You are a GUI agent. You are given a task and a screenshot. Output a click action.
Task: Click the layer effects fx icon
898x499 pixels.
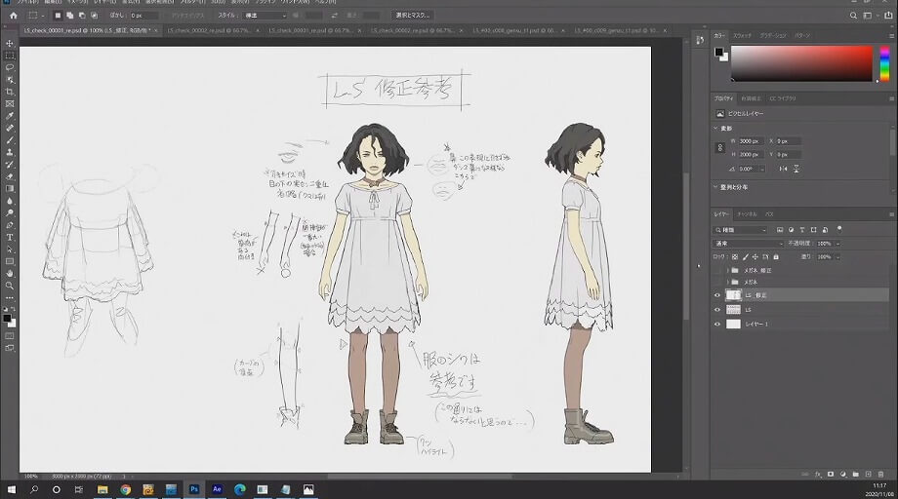point(818,475)
